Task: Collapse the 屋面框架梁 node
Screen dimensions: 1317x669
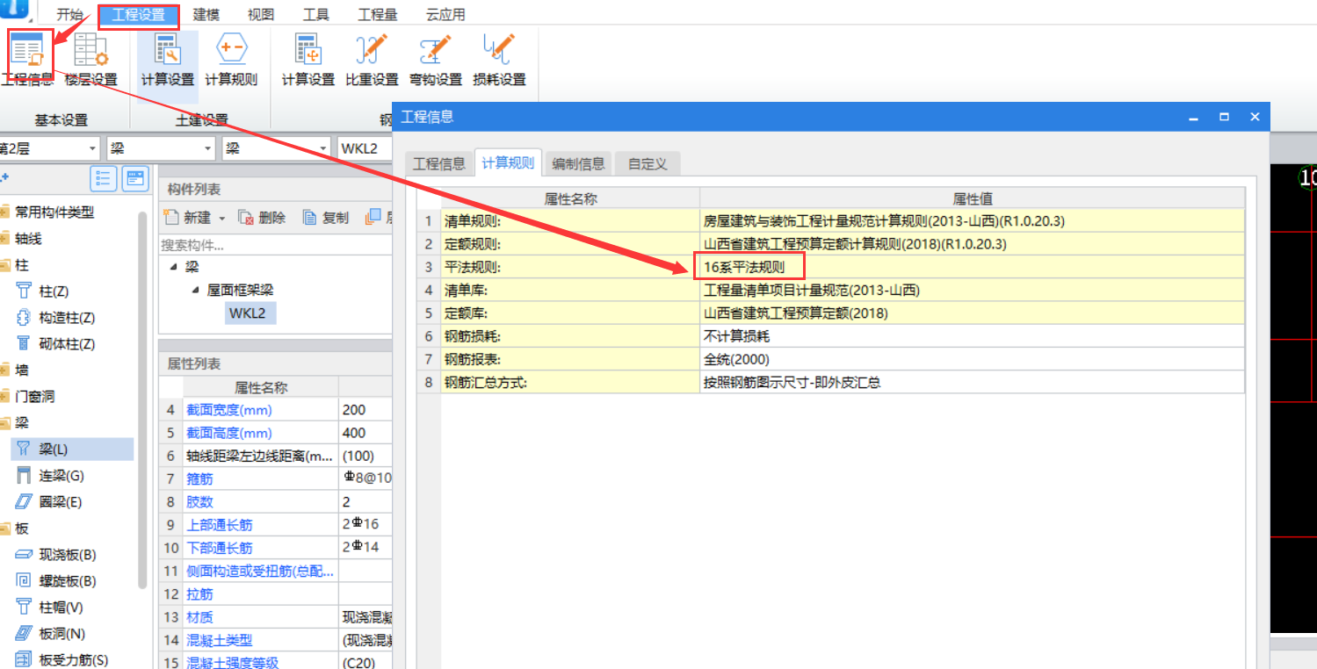Action: point(197,290)
